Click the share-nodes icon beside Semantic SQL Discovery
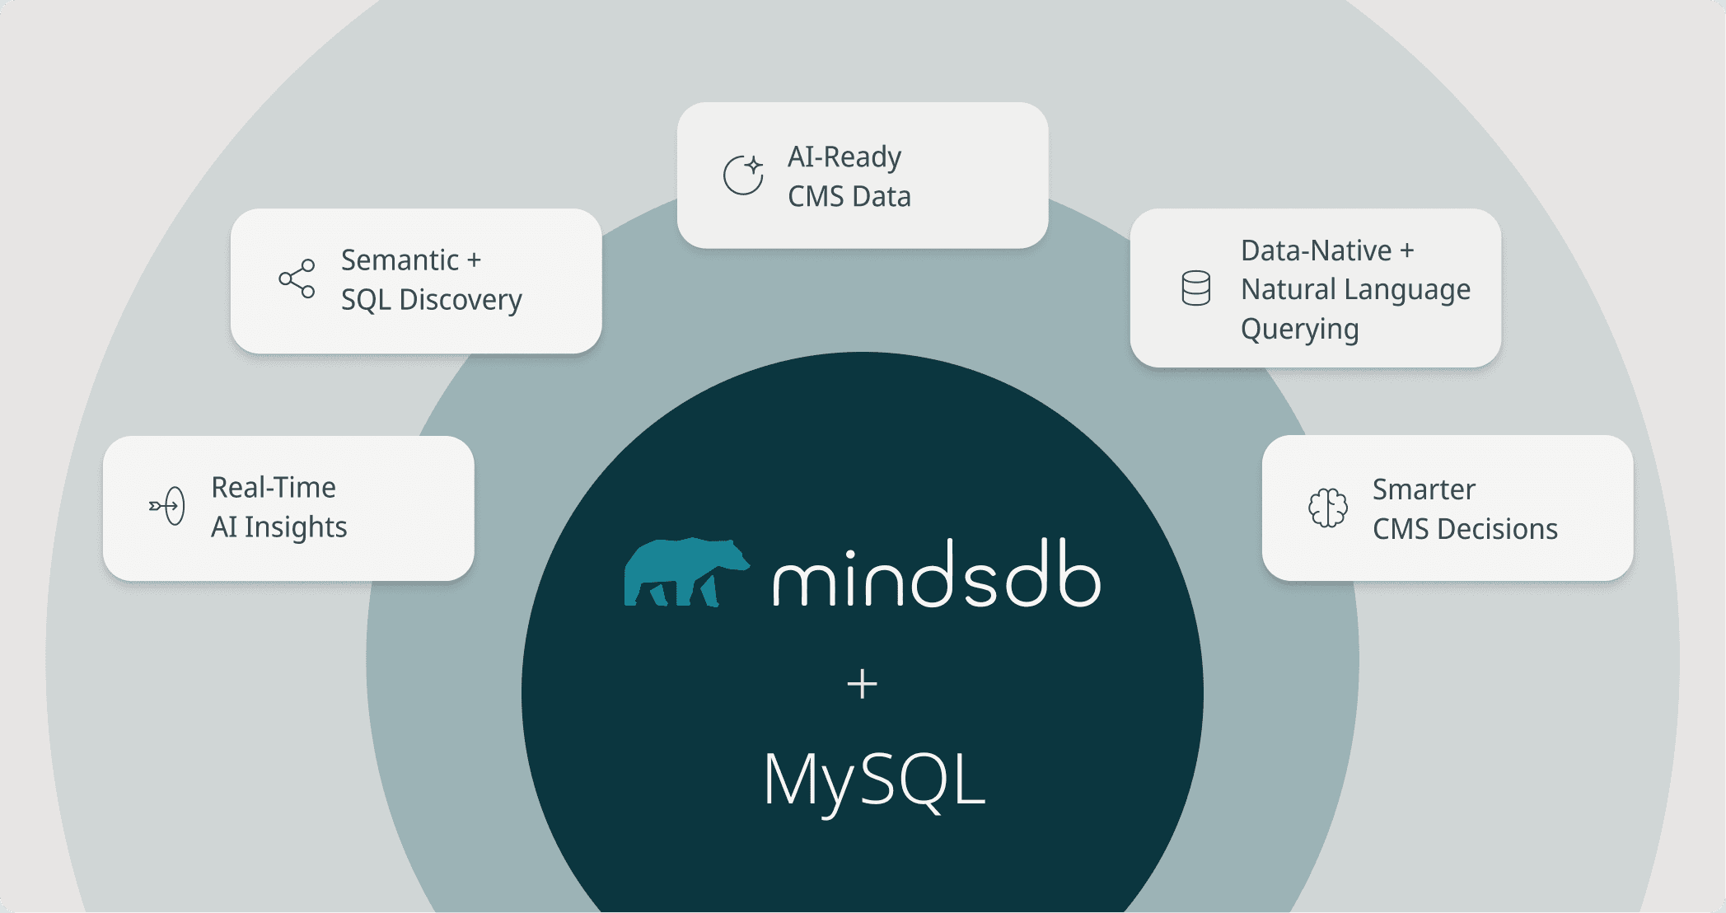The height and width of the screenshot is (913, 1726). (x=297, y=279)
